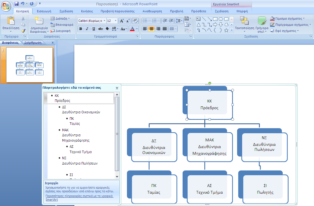This screenshot has height=206, width=314.
Task: Toggle underline formatting
Action: point(94,29)
